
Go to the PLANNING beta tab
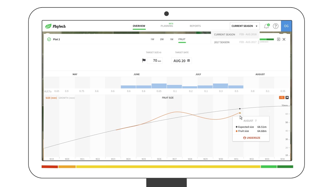coord(167,26)
